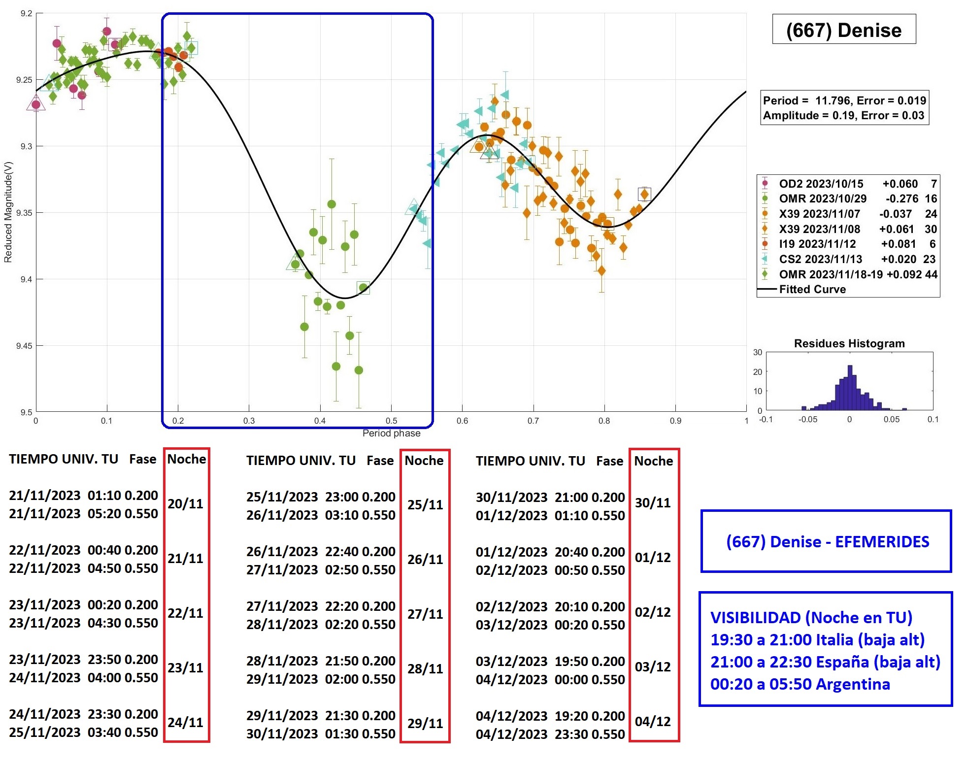Click the 'Period phase' axis label
This screenshot has height=766, width=967.
pos(391,433)
